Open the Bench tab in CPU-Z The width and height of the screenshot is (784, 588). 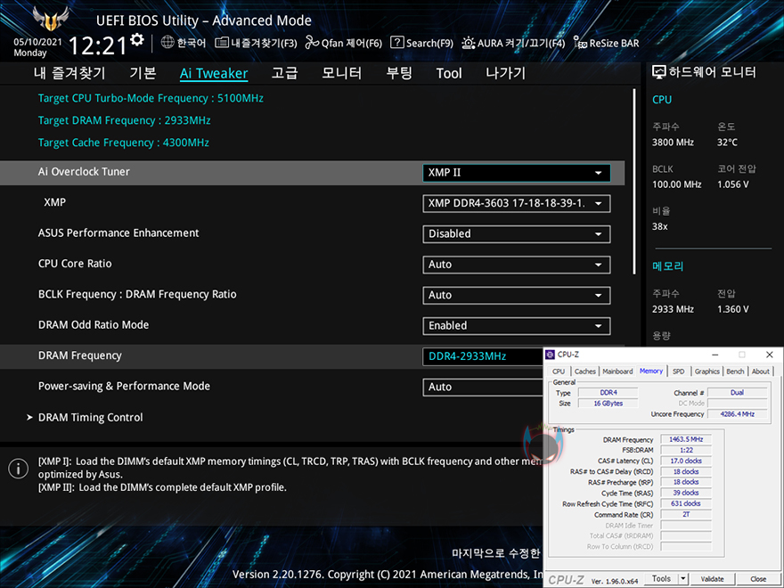735,372
